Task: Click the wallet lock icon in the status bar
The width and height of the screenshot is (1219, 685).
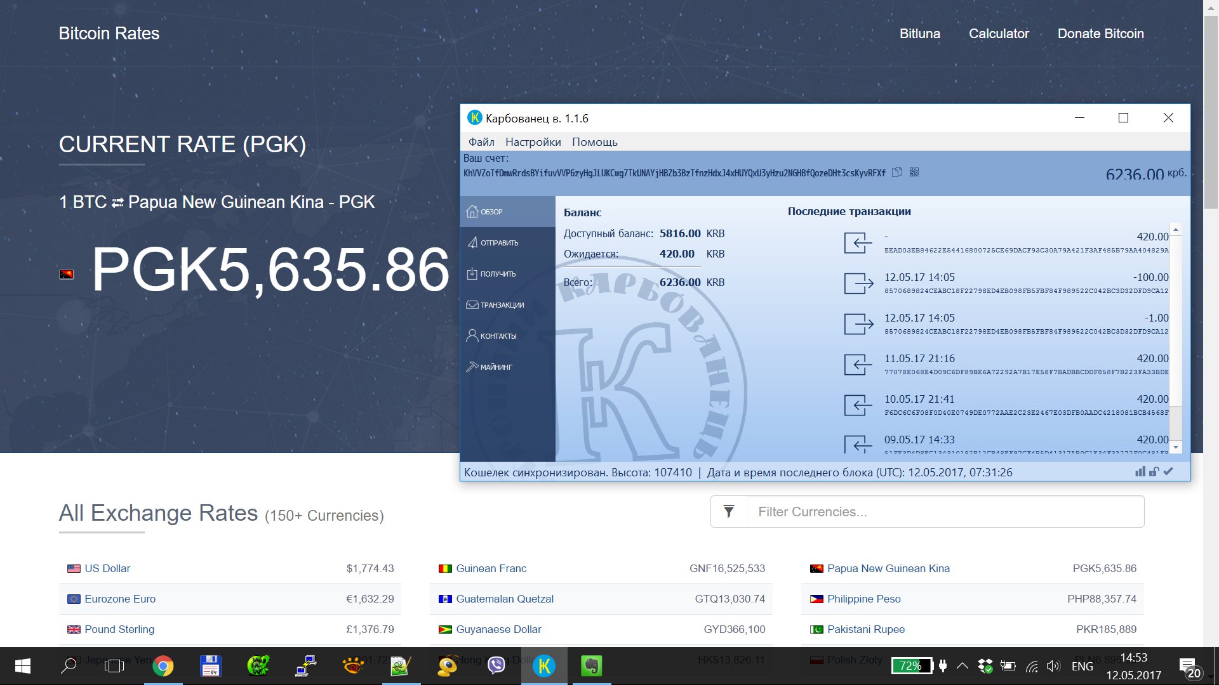Action: pos(1154,471)
